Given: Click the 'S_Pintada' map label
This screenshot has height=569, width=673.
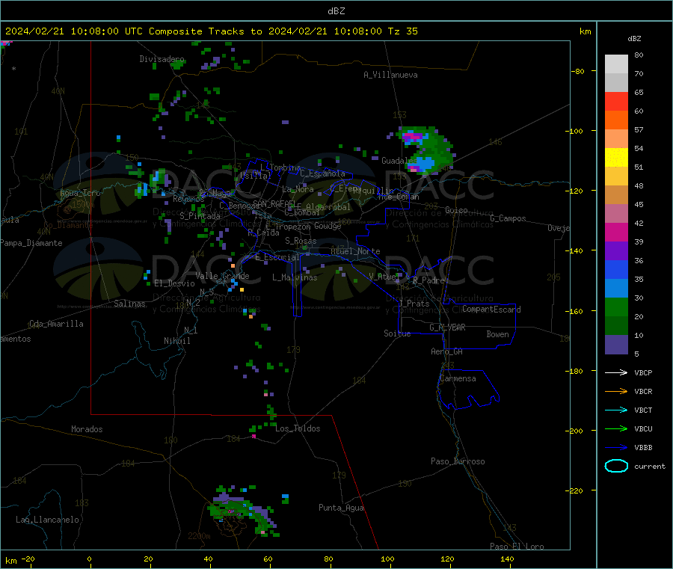Looking at the screenshot, I should [200, 216].
